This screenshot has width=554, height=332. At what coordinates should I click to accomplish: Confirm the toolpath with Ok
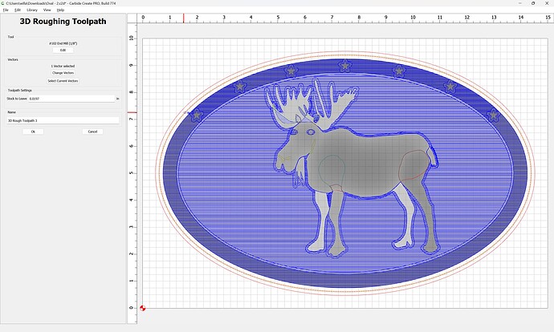pyautogui.click(x=33, y=132)
